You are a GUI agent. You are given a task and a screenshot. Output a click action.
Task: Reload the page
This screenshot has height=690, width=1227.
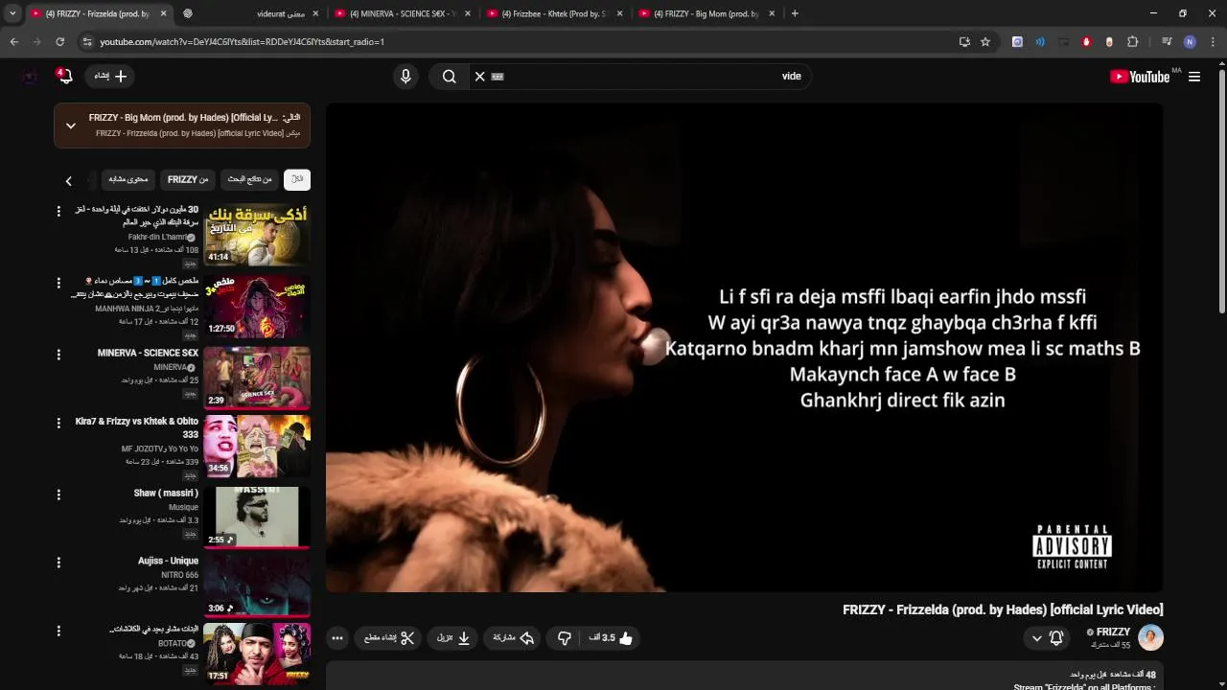59,42
